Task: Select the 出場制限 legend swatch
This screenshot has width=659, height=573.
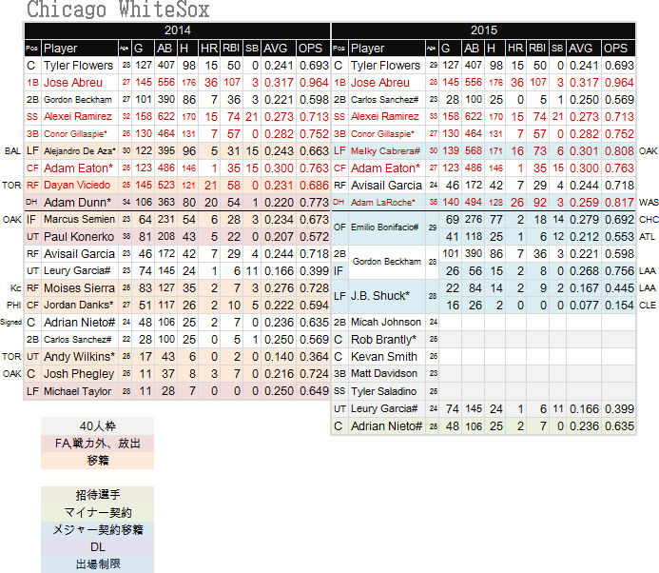Action: pos(97,564)
